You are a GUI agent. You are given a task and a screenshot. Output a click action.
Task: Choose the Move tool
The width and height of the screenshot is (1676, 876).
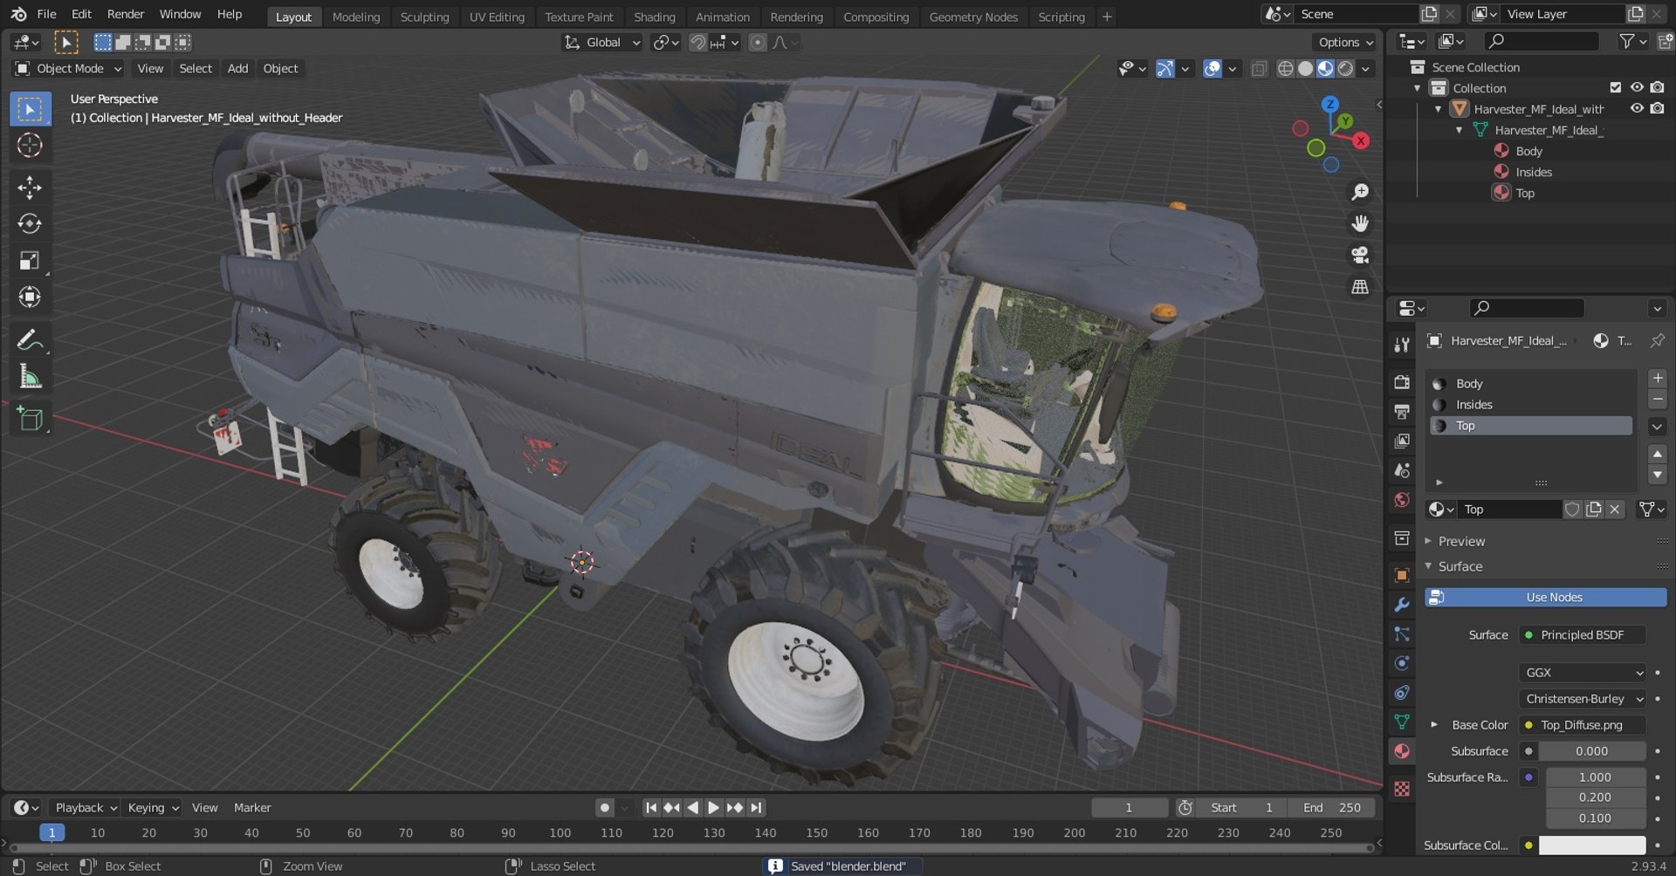pyautogui.click(x=30, y=188)
